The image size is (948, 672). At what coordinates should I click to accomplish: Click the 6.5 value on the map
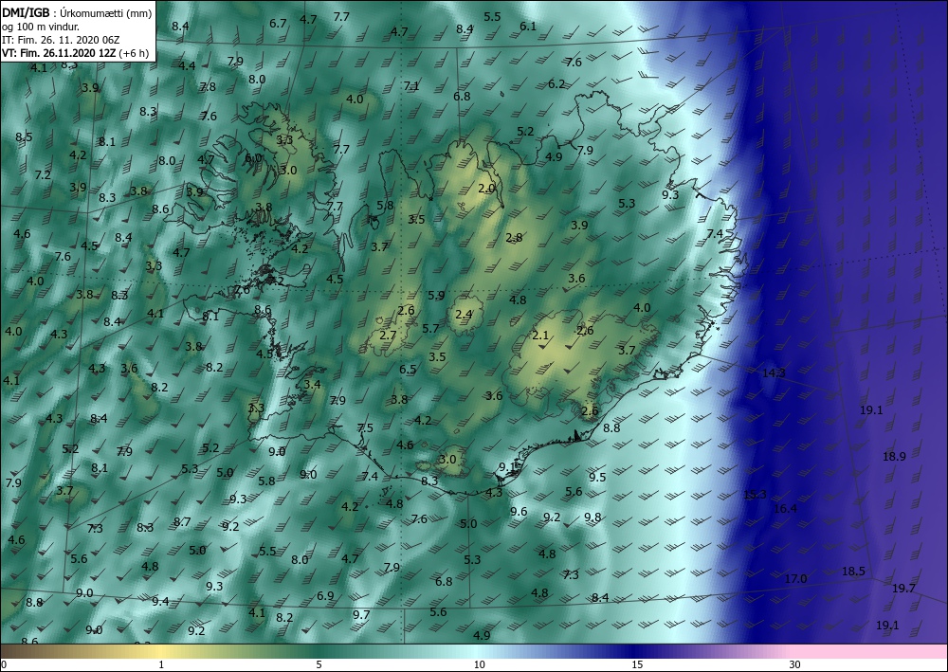click(408, 370)
